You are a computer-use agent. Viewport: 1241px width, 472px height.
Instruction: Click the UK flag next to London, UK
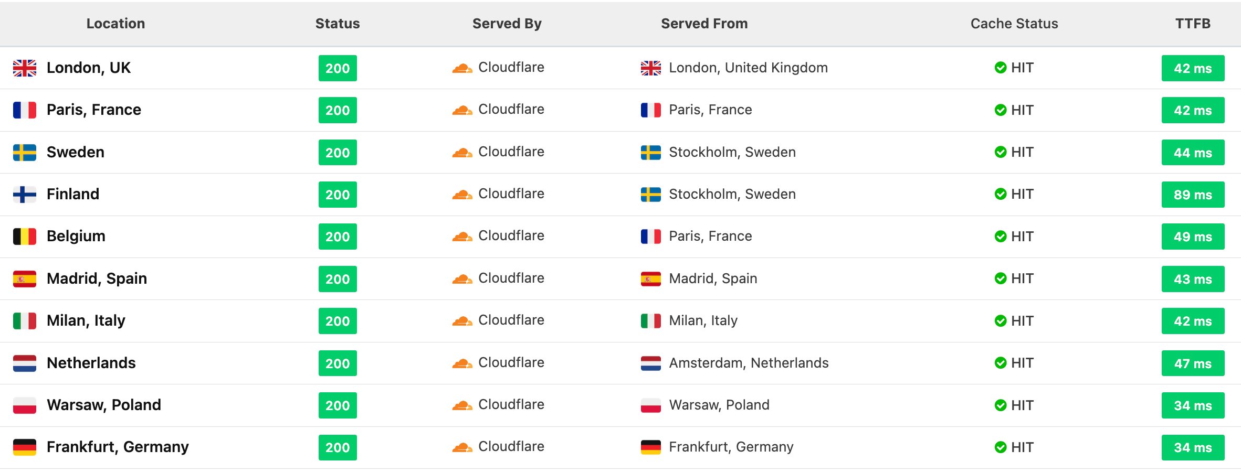click(x=25, y=68)
